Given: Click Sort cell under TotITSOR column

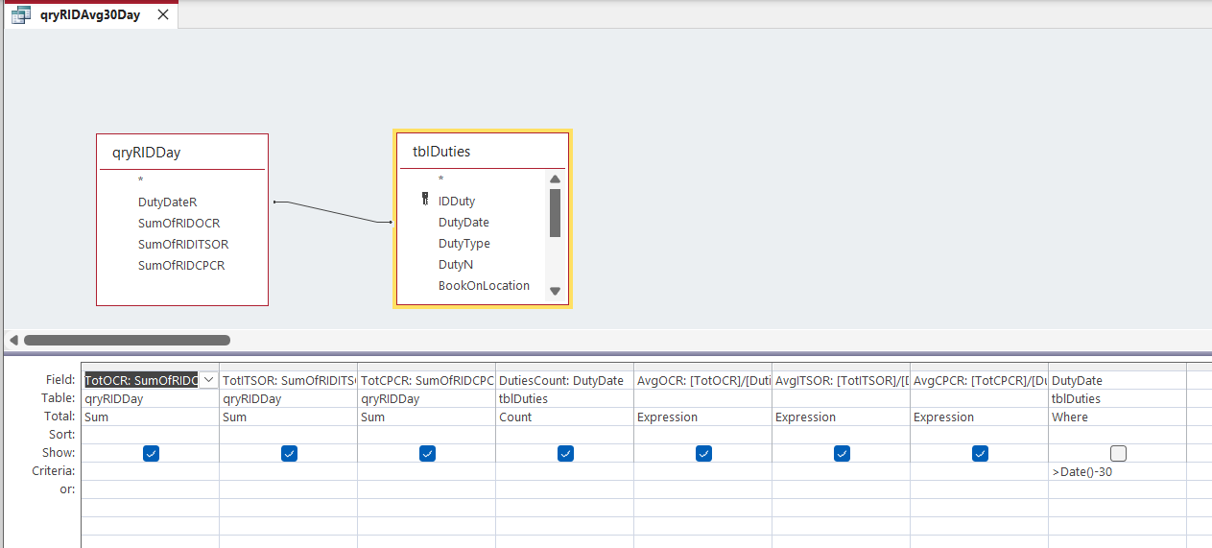Looking at the screenshot, I should (x=288, y=435).
